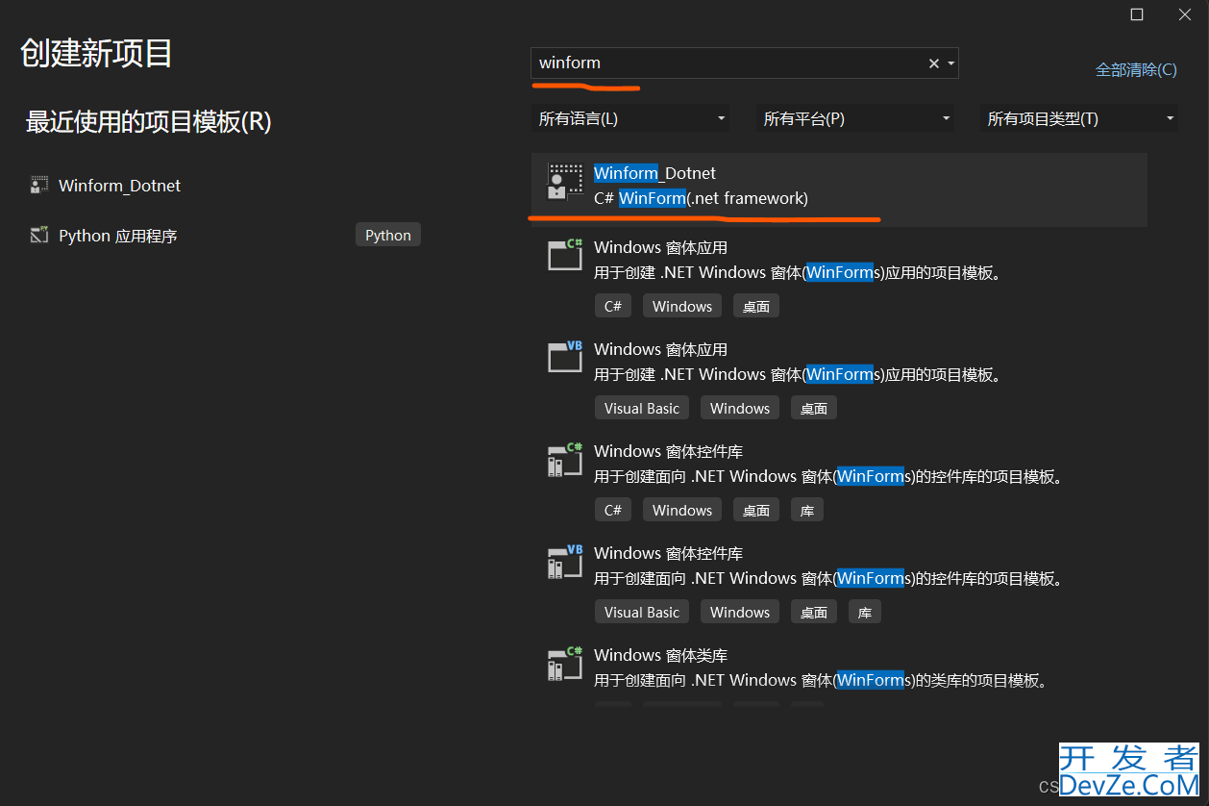This screenshot has height=806, width=1209.
Task: Select Python 应用程序 recent template
Action: click(118, 236)
